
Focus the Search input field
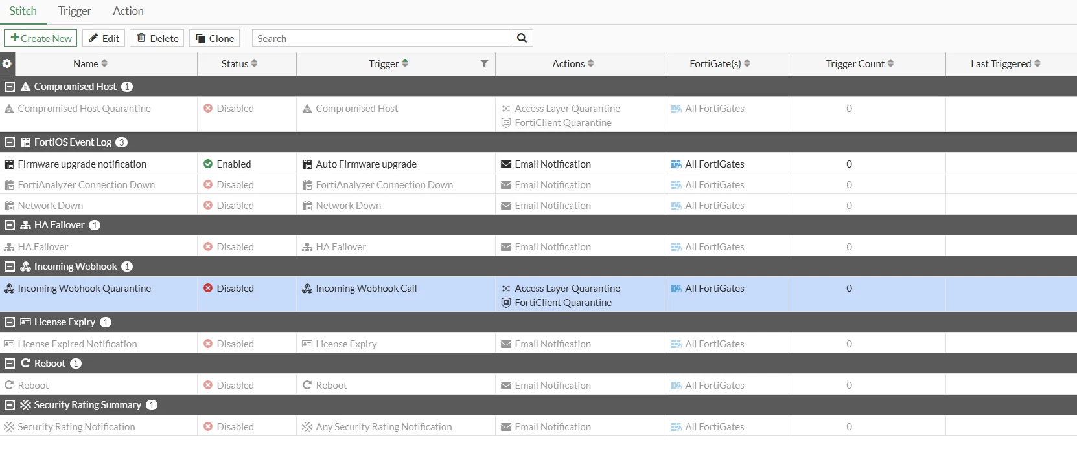pyautogui.click(x=382, y=38)
